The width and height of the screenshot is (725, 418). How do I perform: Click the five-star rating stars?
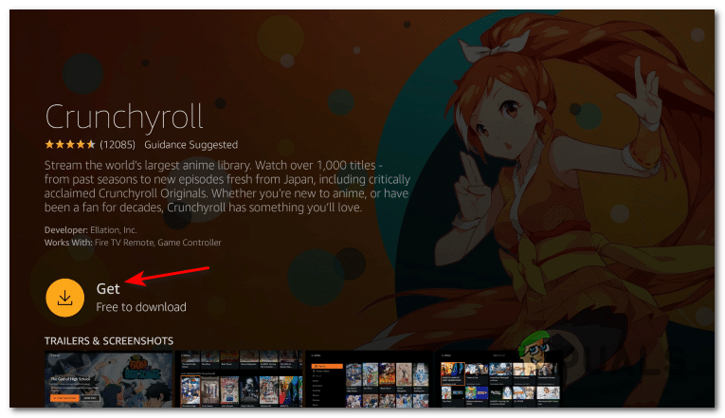[x=70, y=145]
